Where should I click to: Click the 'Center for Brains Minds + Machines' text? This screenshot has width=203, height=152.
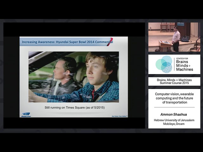[185, 64]
